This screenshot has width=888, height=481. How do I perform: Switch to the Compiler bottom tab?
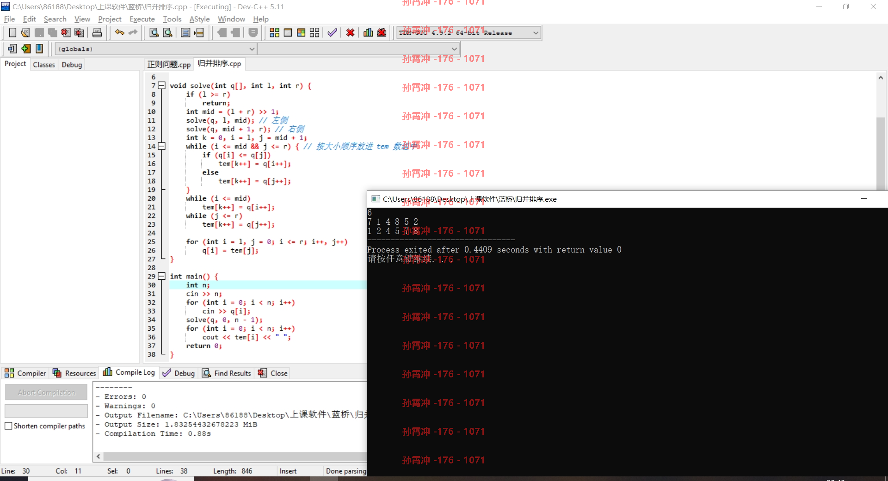click(25, 373)
